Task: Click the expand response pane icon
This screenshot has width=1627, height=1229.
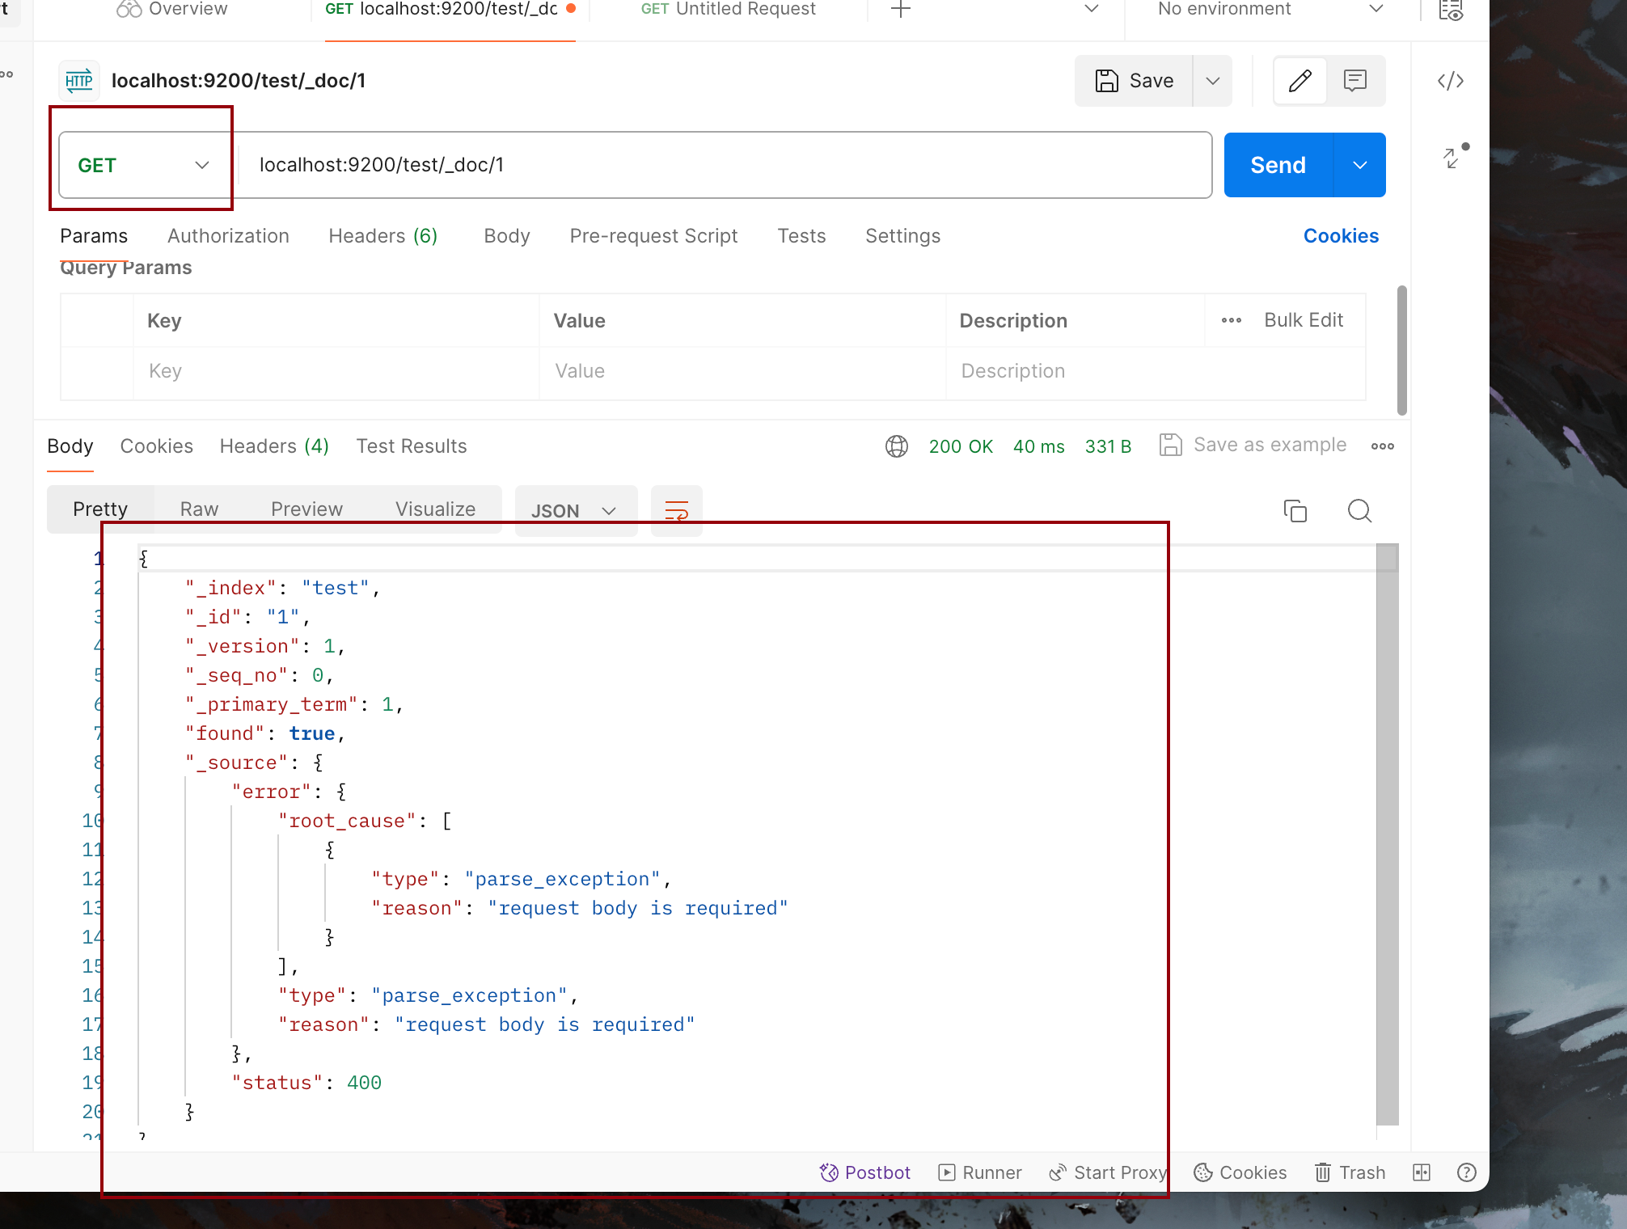Action: click(x=1454, y=156)
